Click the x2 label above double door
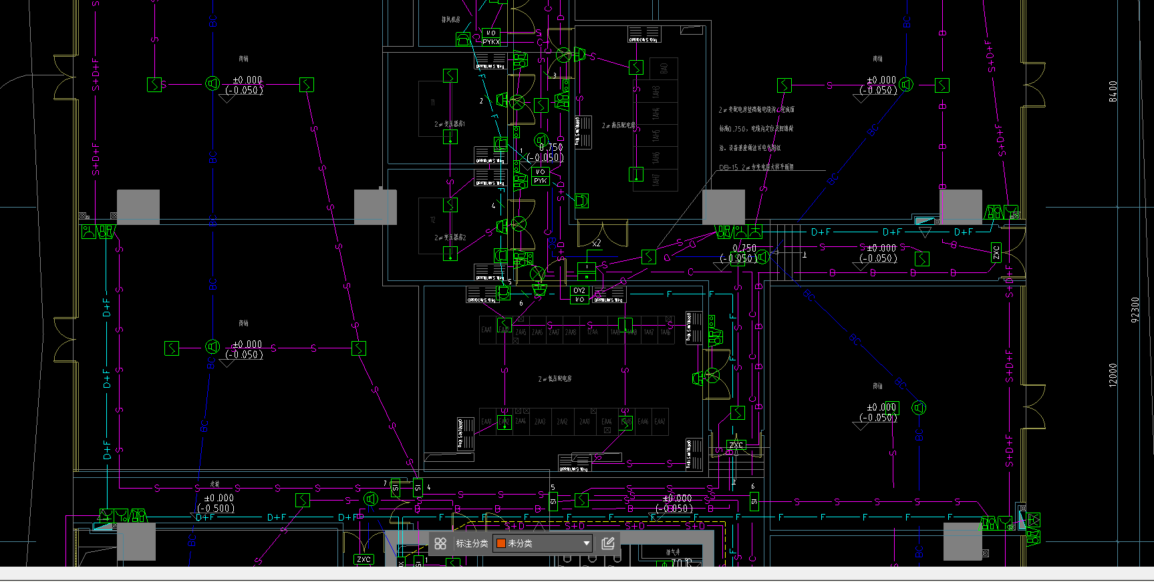 [x=596, y=244]
